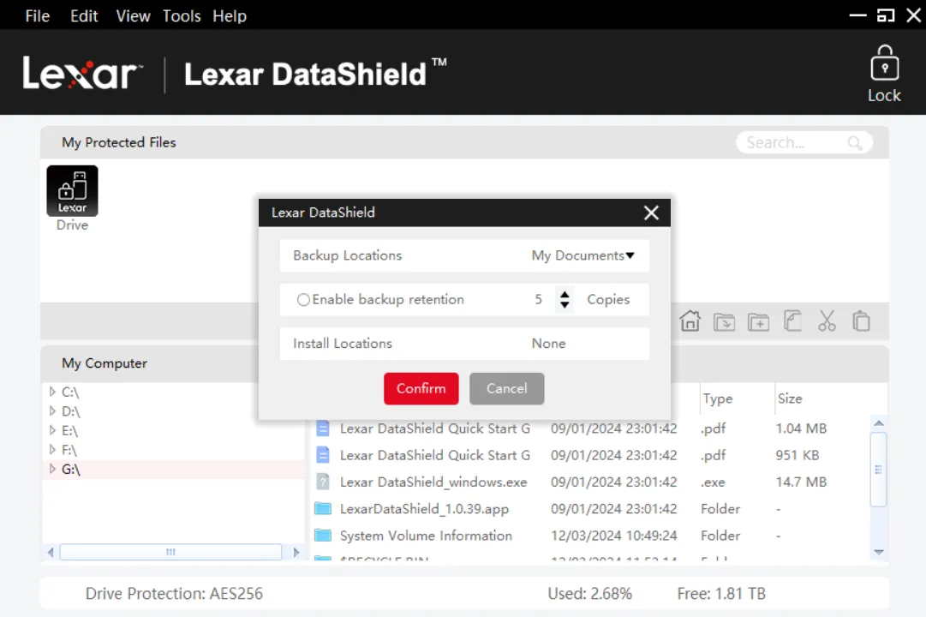Click the horizontal scrollbar under drive tree
926x617 pixels.
[171, 552]
